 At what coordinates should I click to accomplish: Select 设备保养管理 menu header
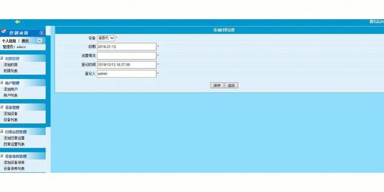(16, 156)
